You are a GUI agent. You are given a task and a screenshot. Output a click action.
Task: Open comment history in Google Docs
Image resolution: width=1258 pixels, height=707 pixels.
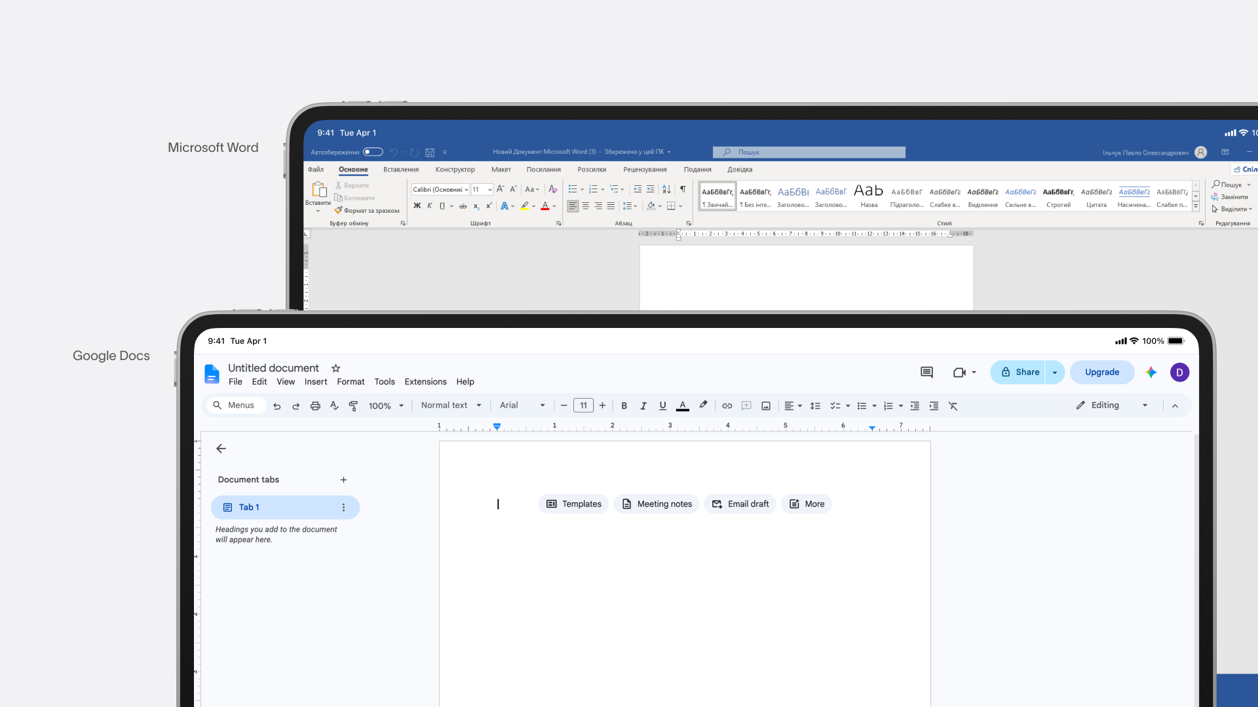[926, 372]
